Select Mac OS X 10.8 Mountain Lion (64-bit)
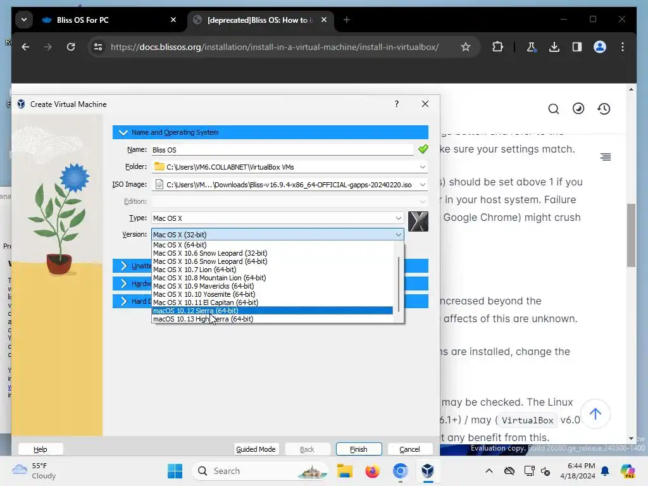The image size is (648, 486). point(272,278)
